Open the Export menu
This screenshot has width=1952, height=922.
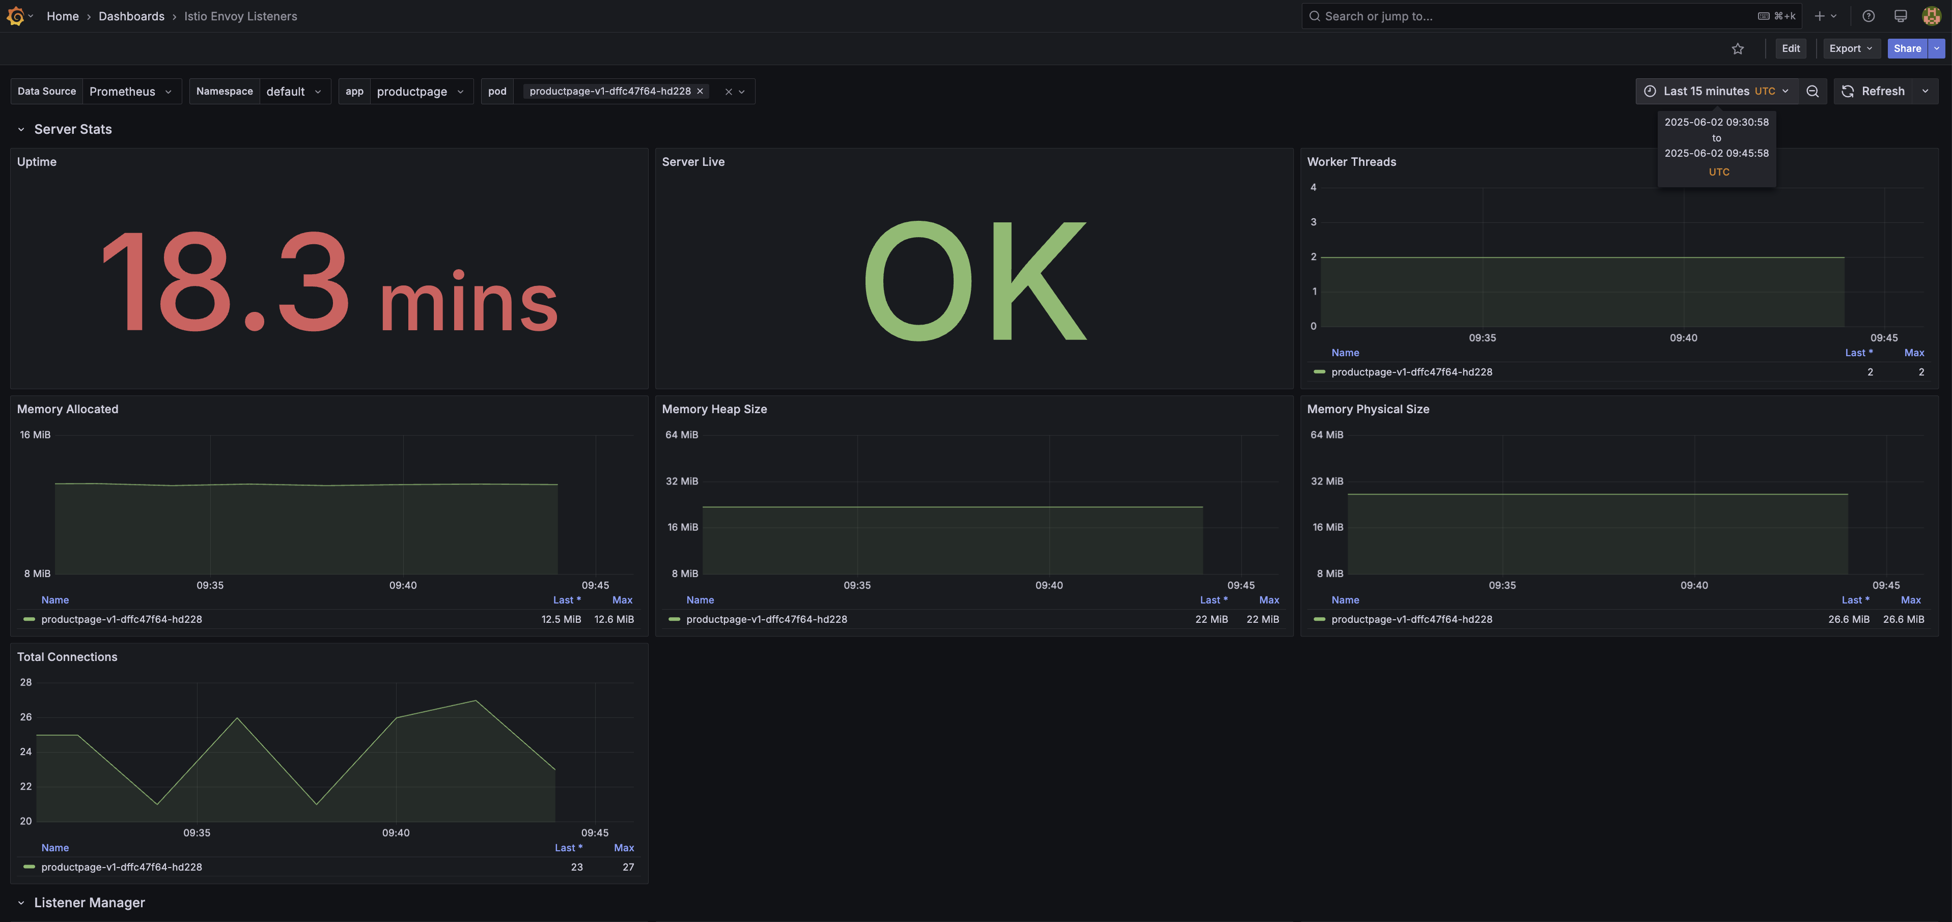coord(1851,48)
